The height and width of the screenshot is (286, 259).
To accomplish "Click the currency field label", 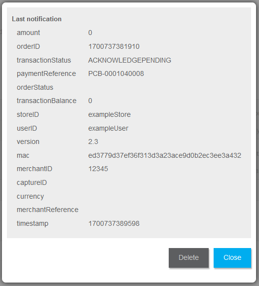I will point(30,196).
